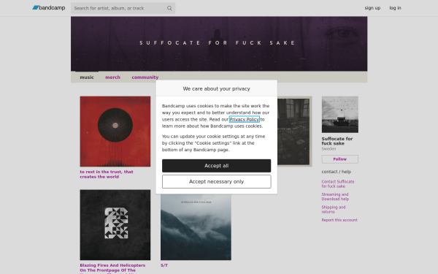
Task: Click the 'Suffocate for fuck sake' sidebar band name
Action: pyautogui.click(x=337, y=141)
